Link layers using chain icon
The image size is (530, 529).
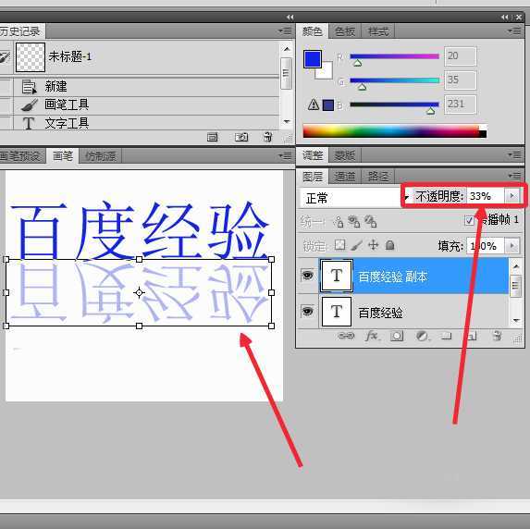(x=346, y=336)
